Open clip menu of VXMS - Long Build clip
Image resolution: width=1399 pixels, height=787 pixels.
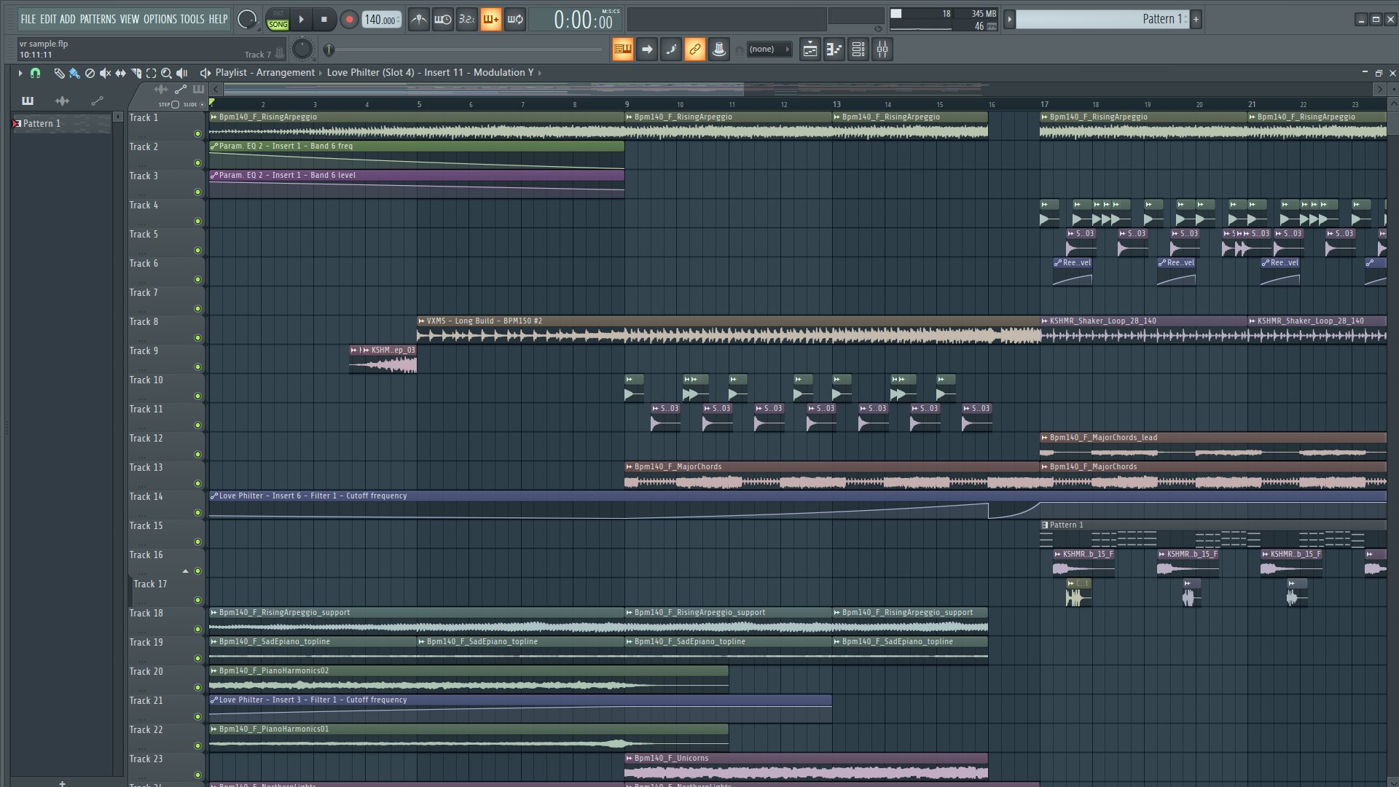(421, 321)
